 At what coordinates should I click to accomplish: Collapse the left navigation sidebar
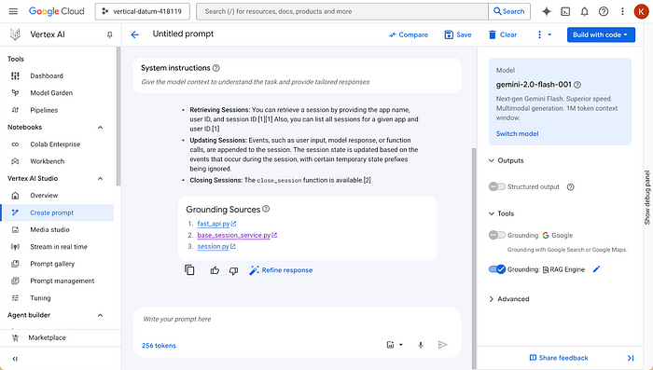pos(15,359)
